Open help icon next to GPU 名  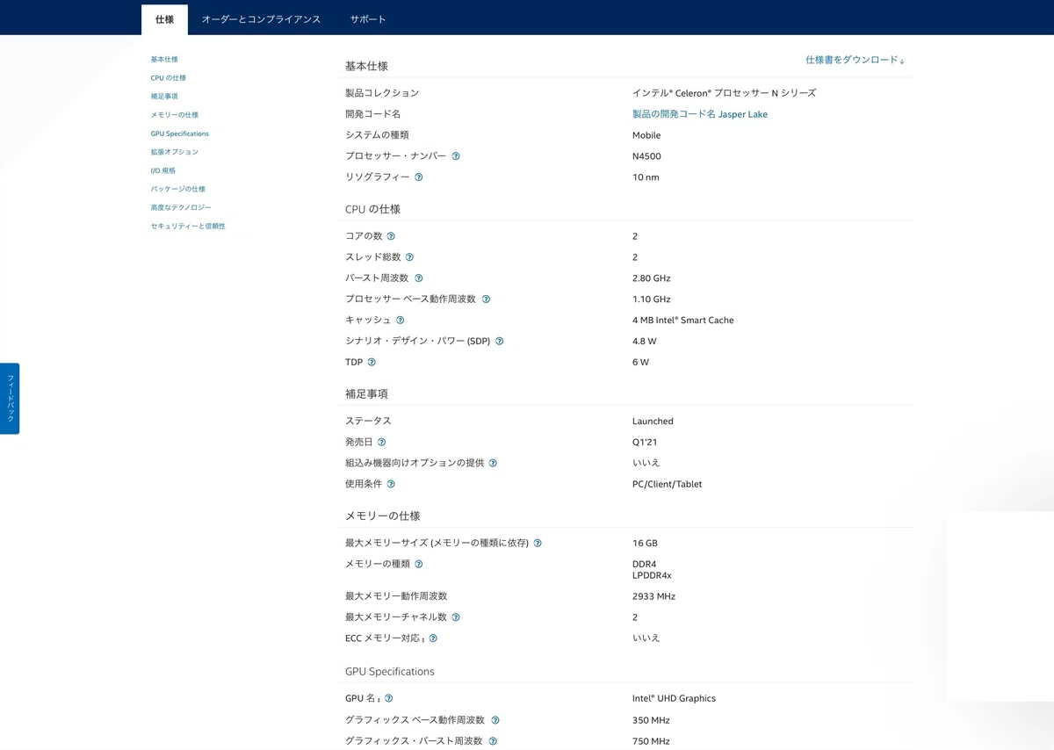(389, 699)
